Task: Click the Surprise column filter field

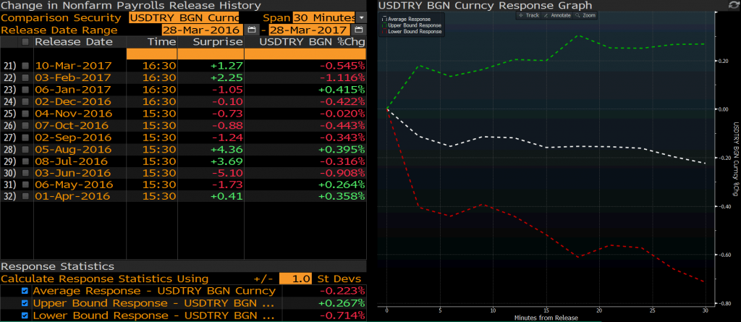Action: tap(211, 54)
